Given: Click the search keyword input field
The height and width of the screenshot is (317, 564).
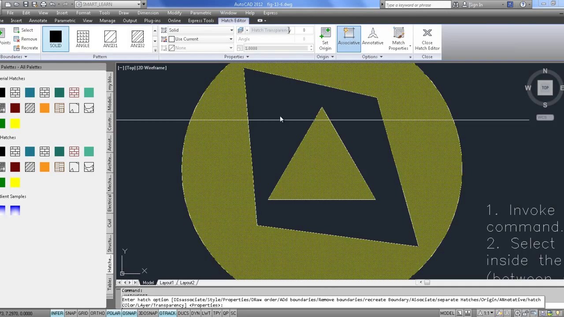Looking at the screenshot, I should pos(417,5).
